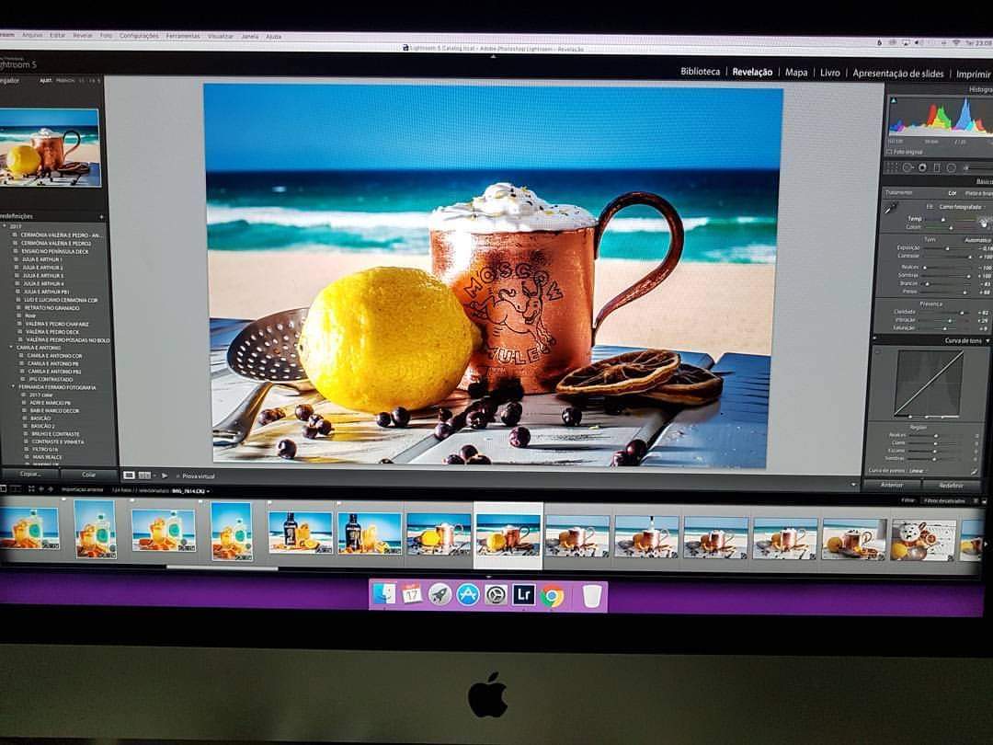This screenshot has height=745, width=993.
Task: Click the filmstrip grid view icon
Action: [31, 489]
